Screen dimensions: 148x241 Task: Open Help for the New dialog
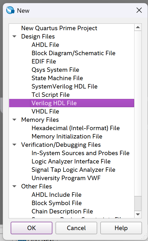121,228
